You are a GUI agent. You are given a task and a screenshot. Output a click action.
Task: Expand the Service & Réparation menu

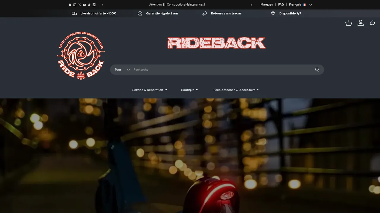coord(150,90)
